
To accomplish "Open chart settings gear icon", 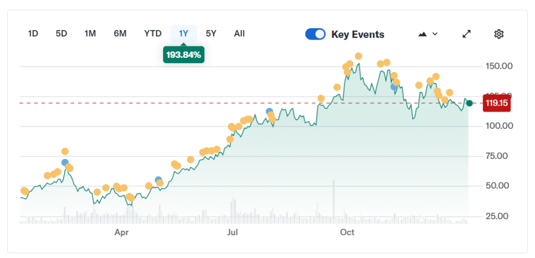I will coord(498,34).
